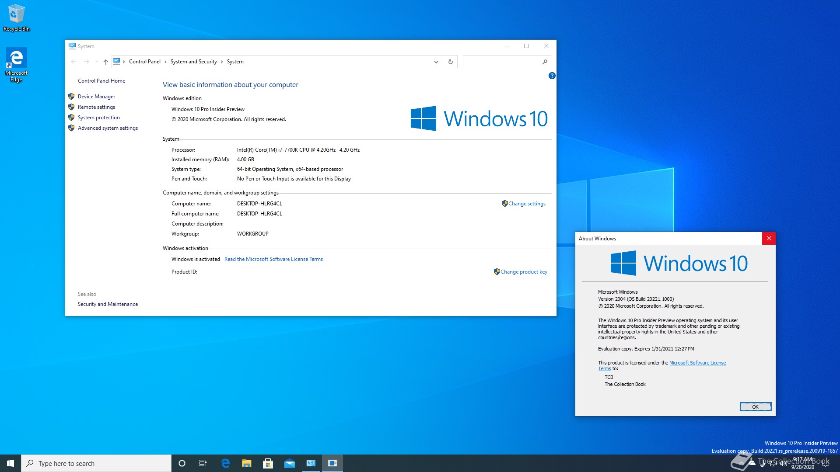Open Microsoft Software License Terms in About Windows
Screen dimensions: 840x472
click(697, 363)
